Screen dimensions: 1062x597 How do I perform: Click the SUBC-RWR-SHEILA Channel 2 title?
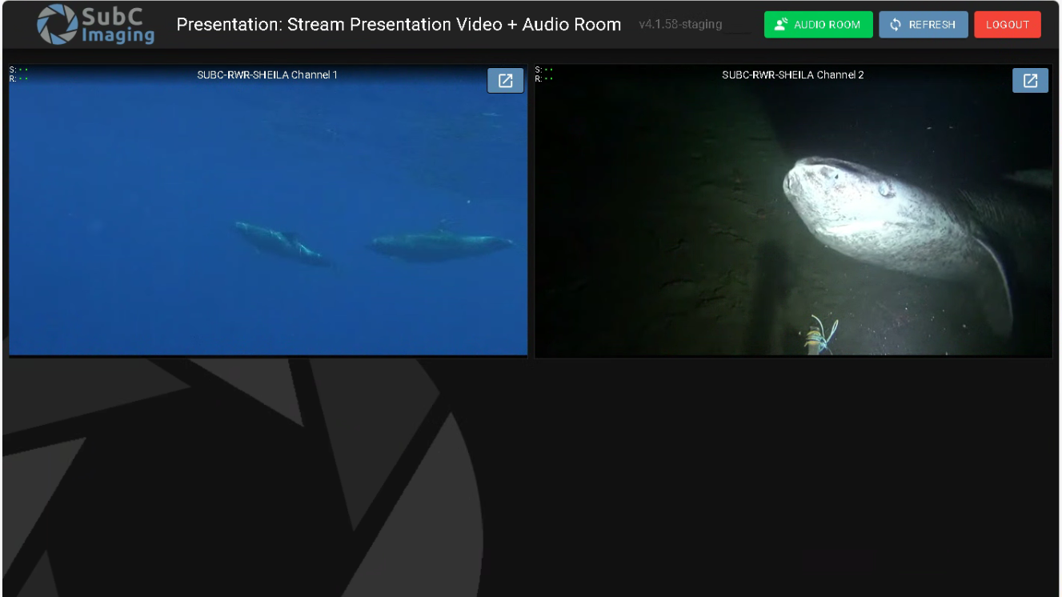(792, 75)
